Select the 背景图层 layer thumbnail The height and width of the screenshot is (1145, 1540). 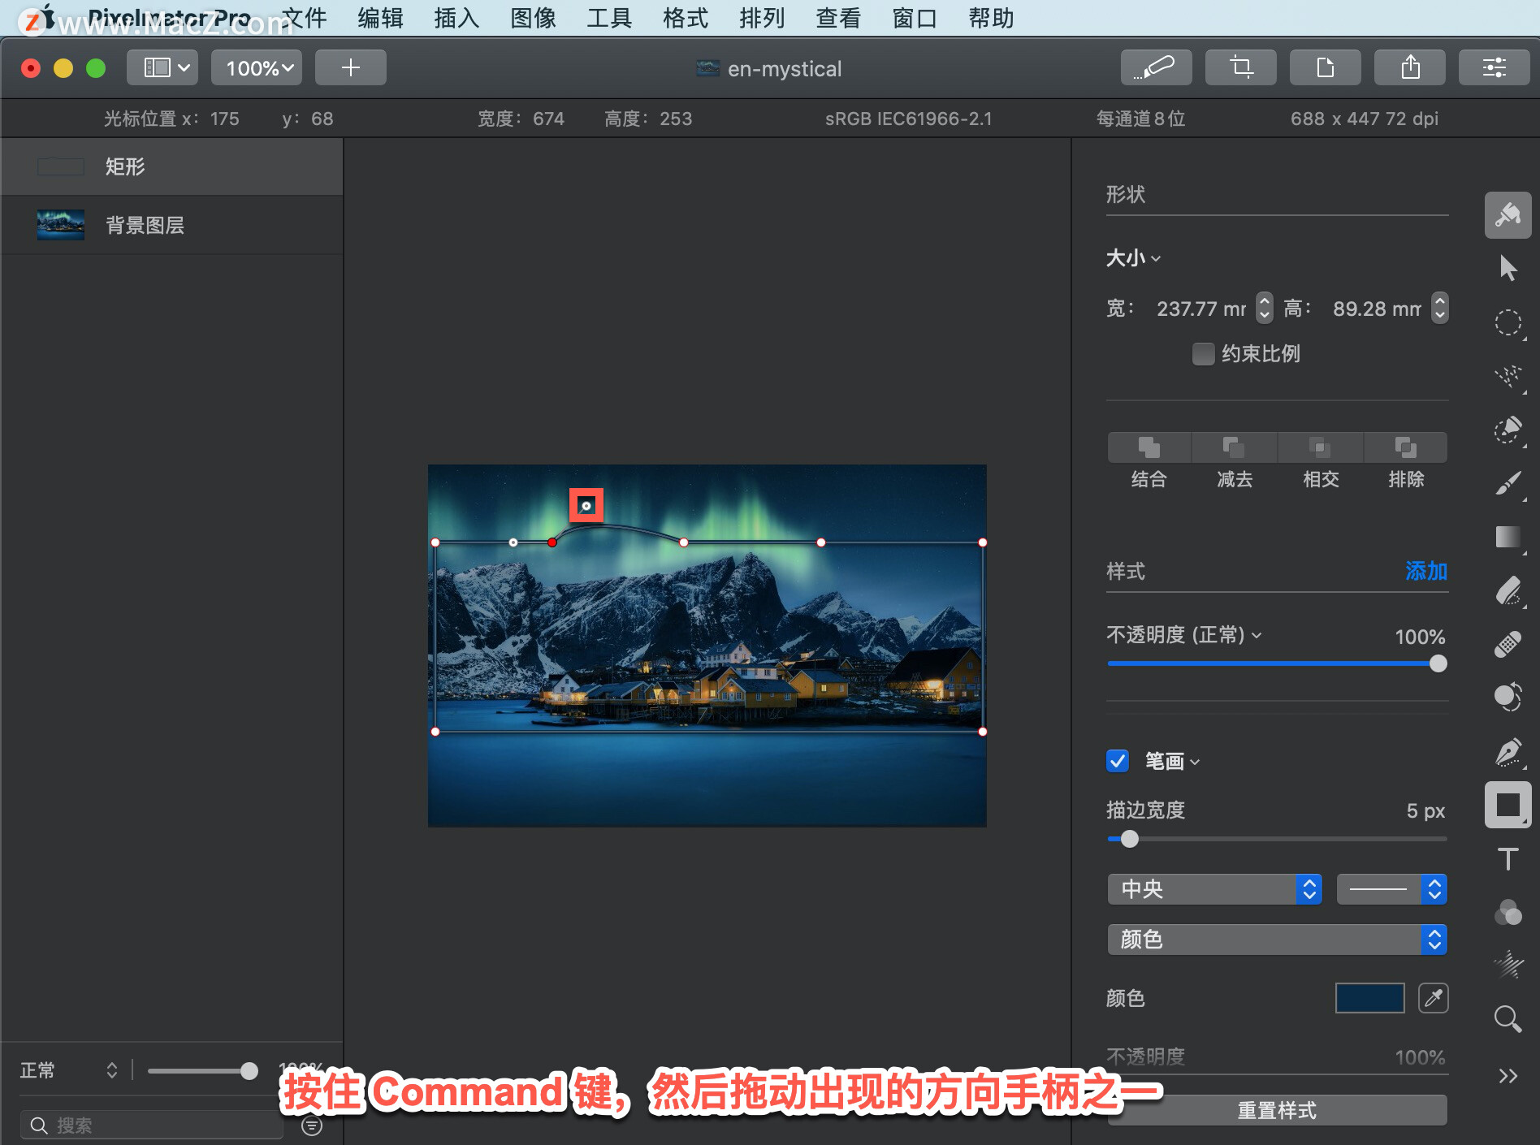click(x=60, y=225)
